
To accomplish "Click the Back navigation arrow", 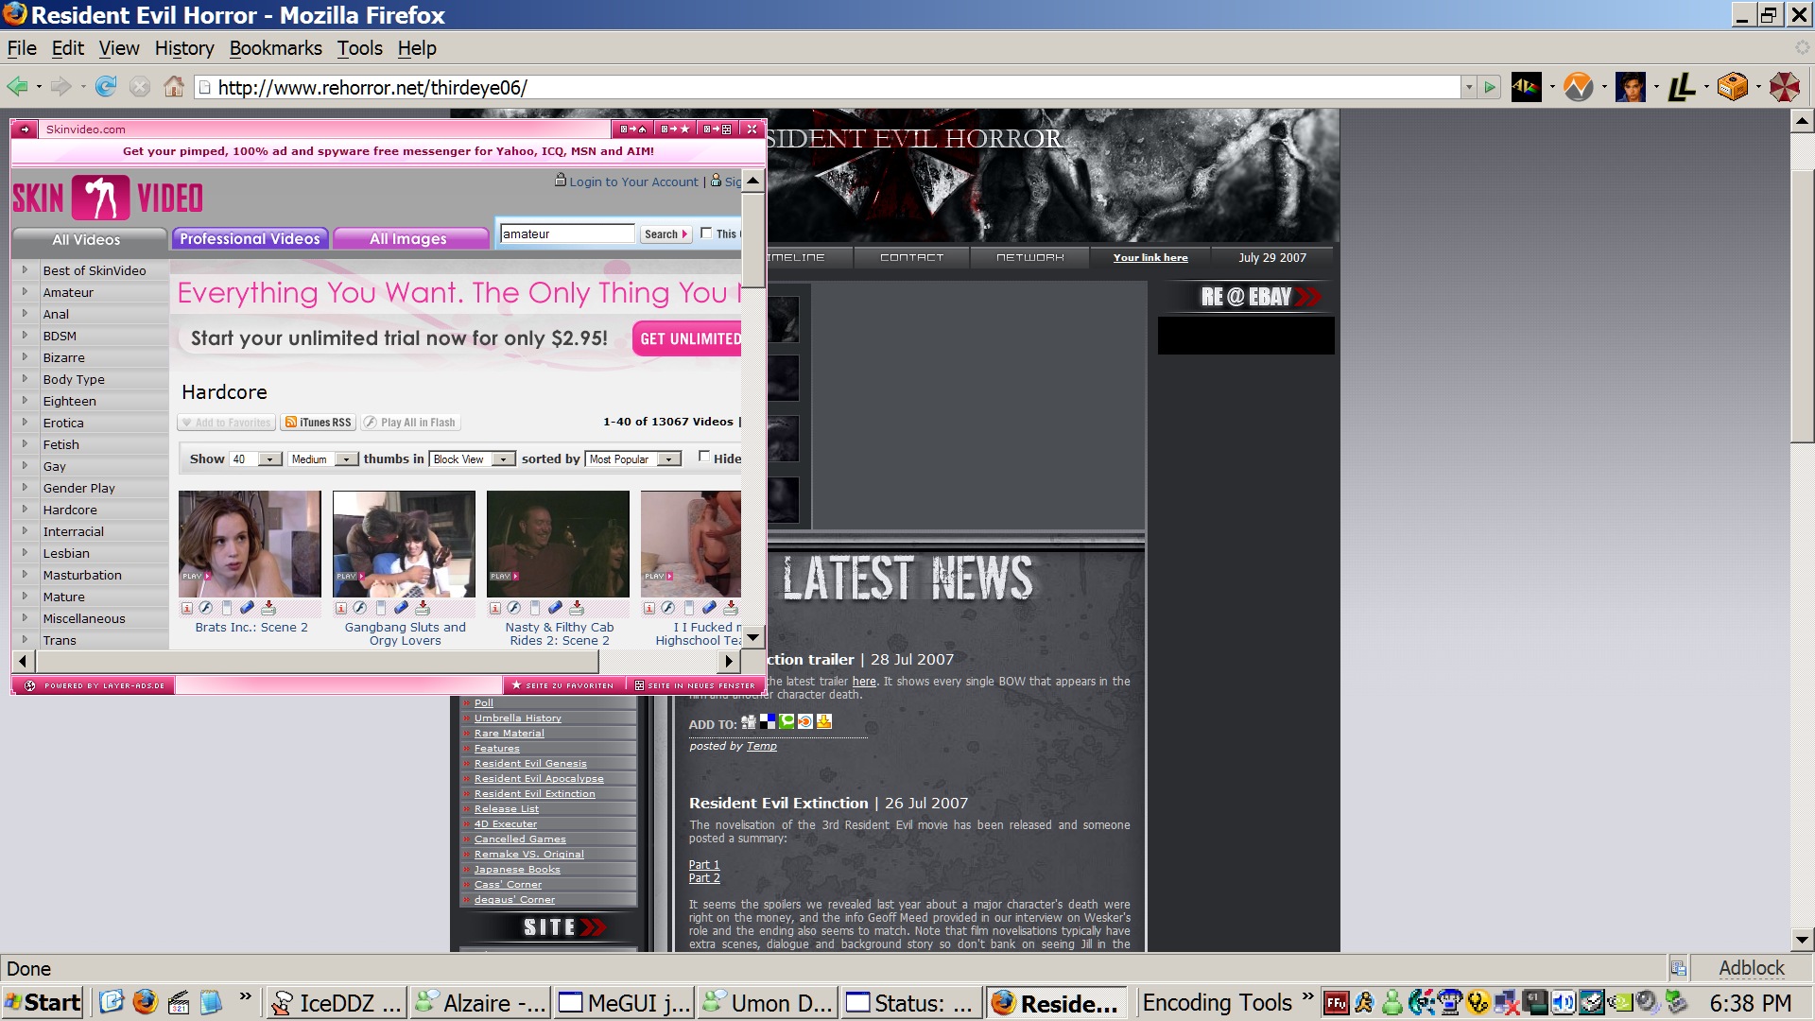I will tap(17, 87).
